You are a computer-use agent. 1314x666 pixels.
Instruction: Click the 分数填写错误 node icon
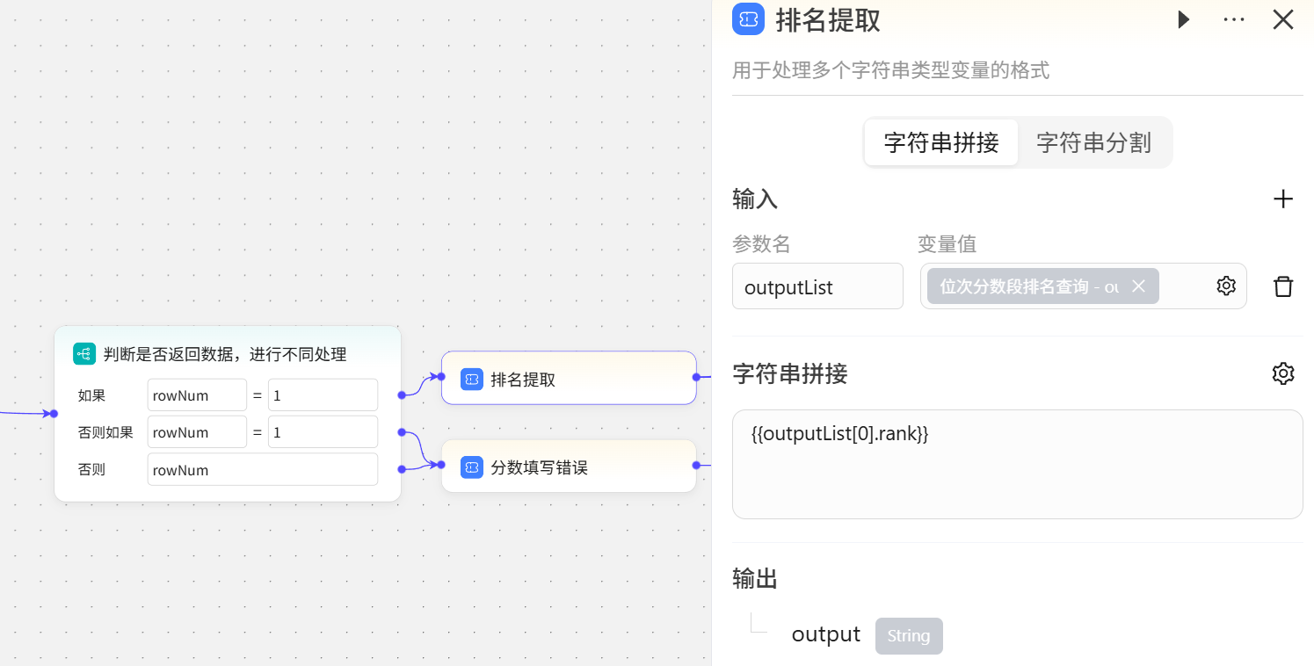(x=472, y=467)
